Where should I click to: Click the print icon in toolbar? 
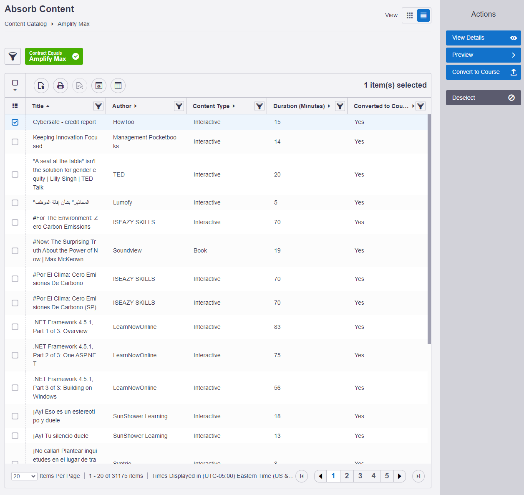click(x=60, y=86)
